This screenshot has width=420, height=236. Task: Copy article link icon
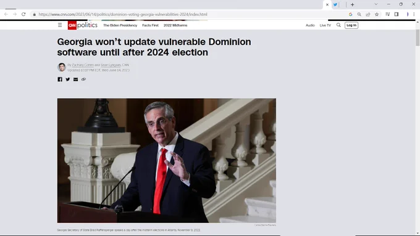pos(83,79)
